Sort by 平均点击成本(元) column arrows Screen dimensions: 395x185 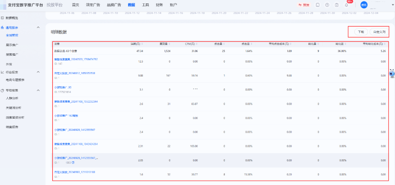click(291, 44)
